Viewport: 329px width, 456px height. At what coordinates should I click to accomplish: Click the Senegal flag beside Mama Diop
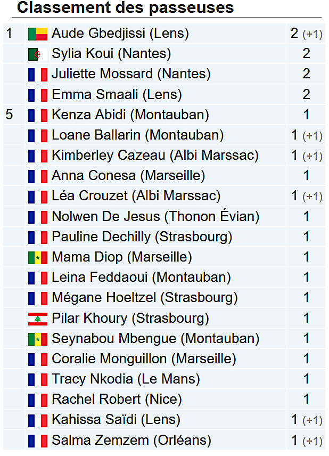38,257
